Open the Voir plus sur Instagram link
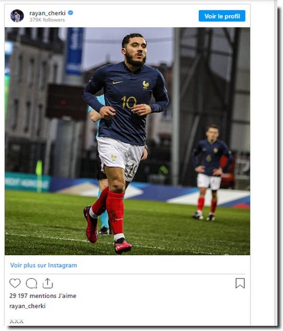Viewport: 283px width, 331px height. click(43, 265)
